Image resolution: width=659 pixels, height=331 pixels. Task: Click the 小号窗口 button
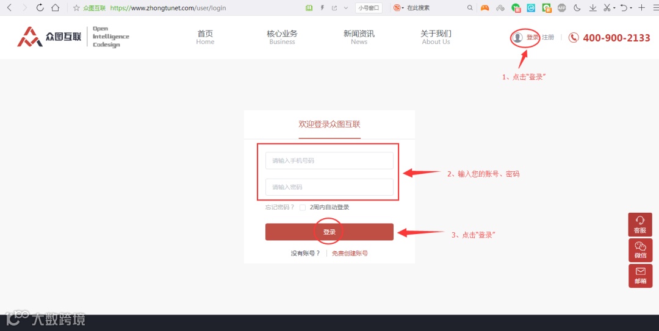369,8
